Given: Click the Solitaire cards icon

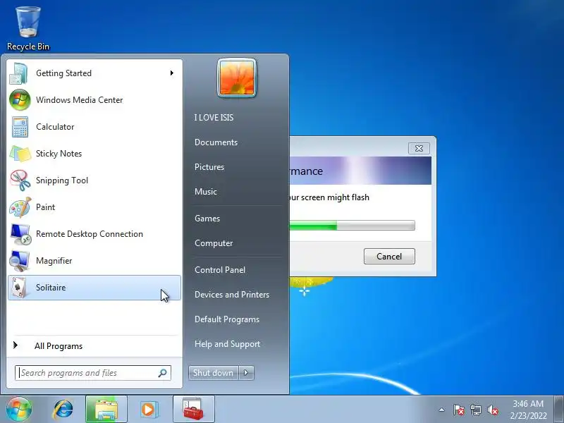Looking at the screenshot, I should 20,288.
